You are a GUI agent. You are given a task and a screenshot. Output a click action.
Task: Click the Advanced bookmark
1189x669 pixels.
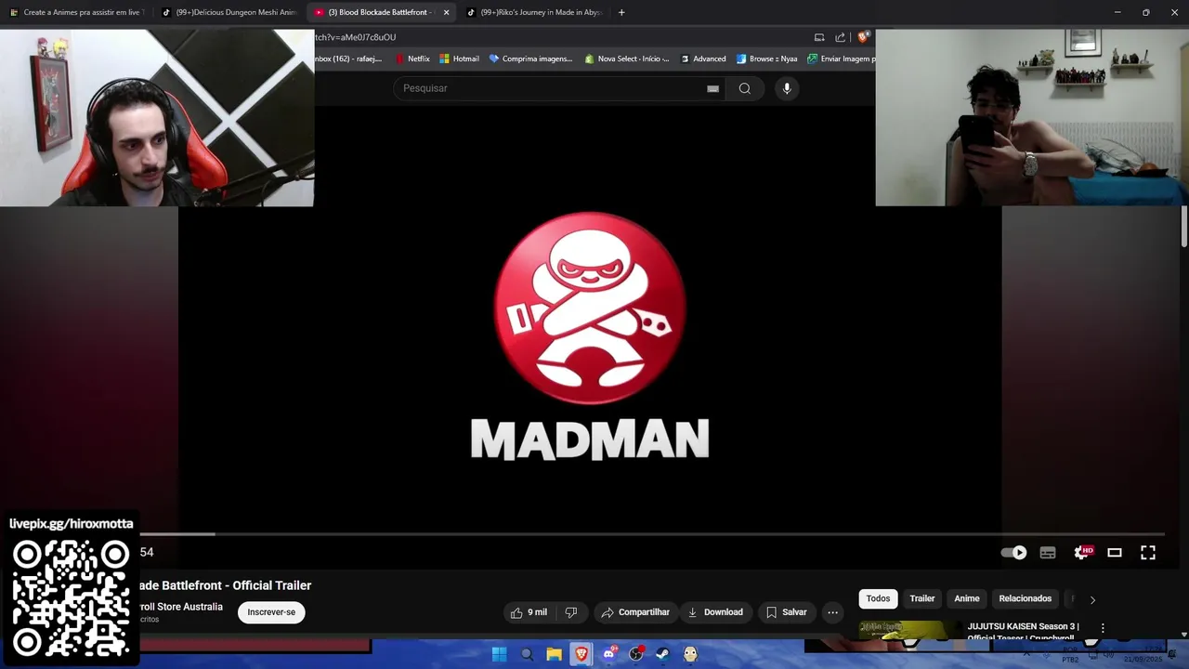tap(703, 59)
